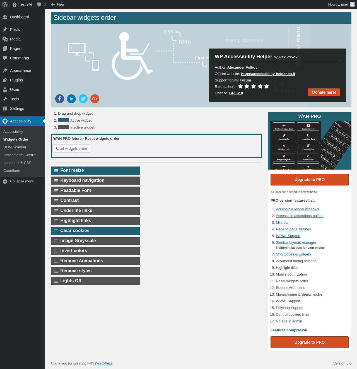Image resolution: width=357 pixels, height=369 pixels.
Task: Open comments bubble in admin bar
Action: pyautogui.click(x=39, y=4)
